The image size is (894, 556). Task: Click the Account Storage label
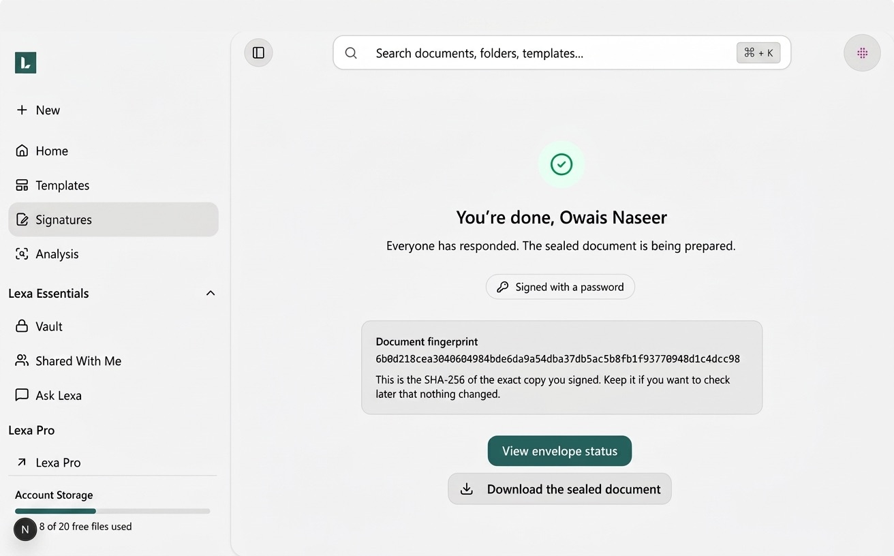click(54, 495)
